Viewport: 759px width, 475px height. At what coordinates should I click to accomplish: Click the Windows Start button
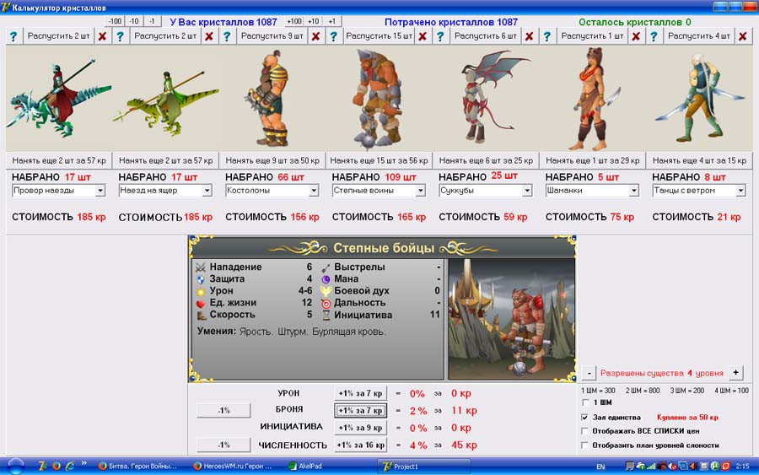tap(15, 467)
